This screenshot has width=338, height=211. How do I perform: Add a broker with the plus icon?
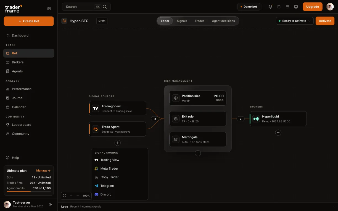tap(278, 133)
